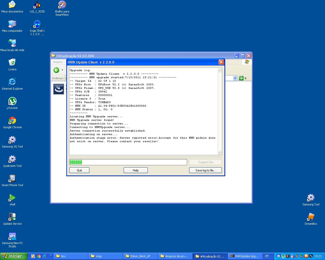Open Endereço address bar dropdown
Image resolution: width=325 pixels, height=260 pixels.
click(x=235, y=78)
